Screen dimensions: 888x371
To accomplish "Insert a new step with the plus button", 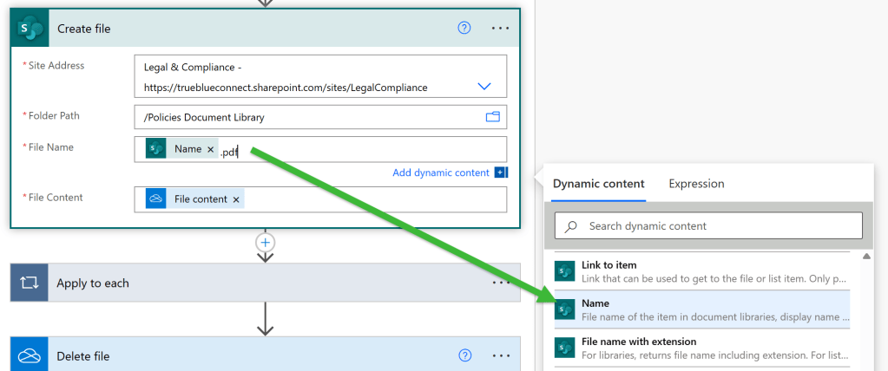I will 265,243.
